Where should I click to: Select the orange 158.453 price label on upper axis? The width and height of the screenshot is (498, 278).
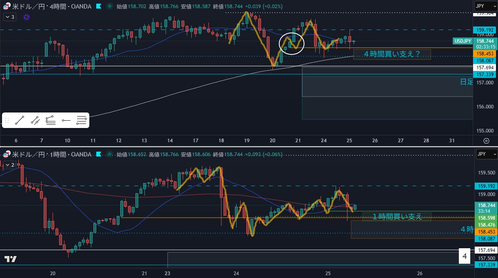click(485, 54)
